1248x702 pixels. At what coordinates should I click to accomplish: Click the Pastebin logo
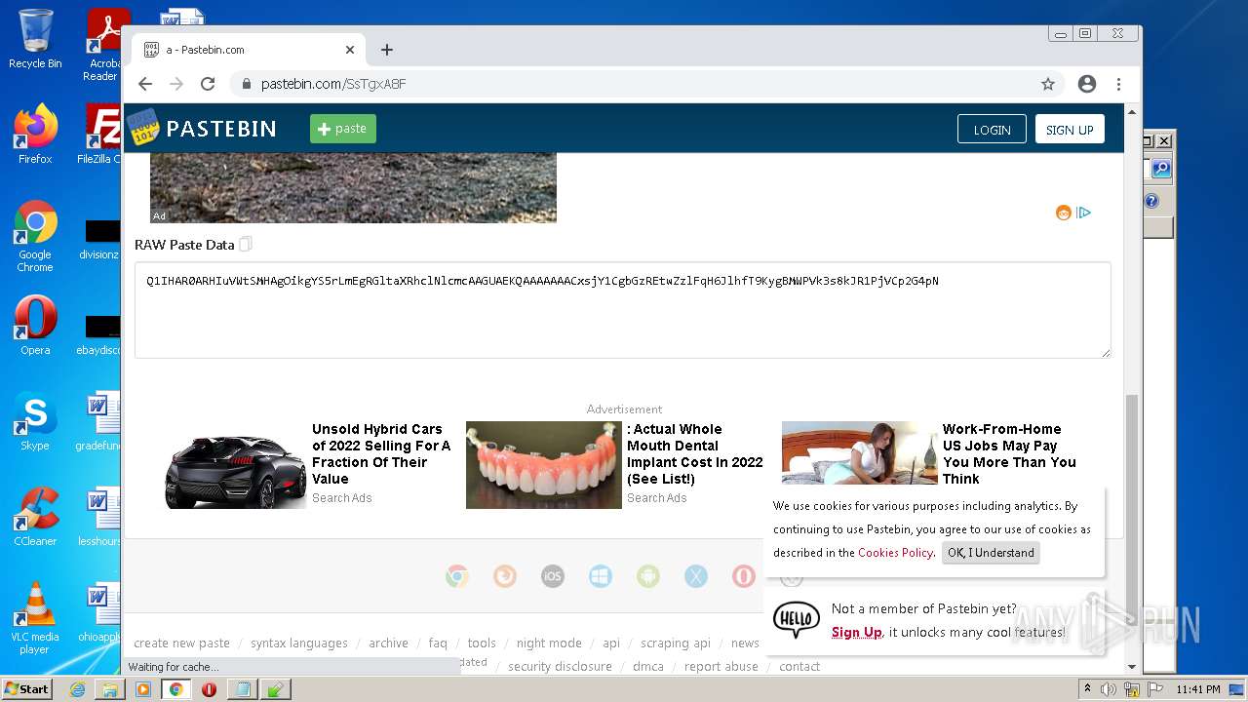point(202,129)
